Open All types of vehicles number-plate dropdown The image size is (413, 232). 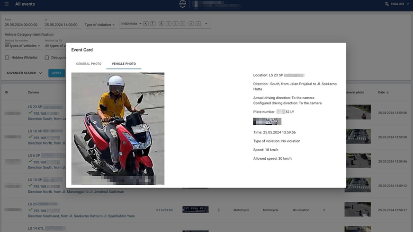(22, 46)
